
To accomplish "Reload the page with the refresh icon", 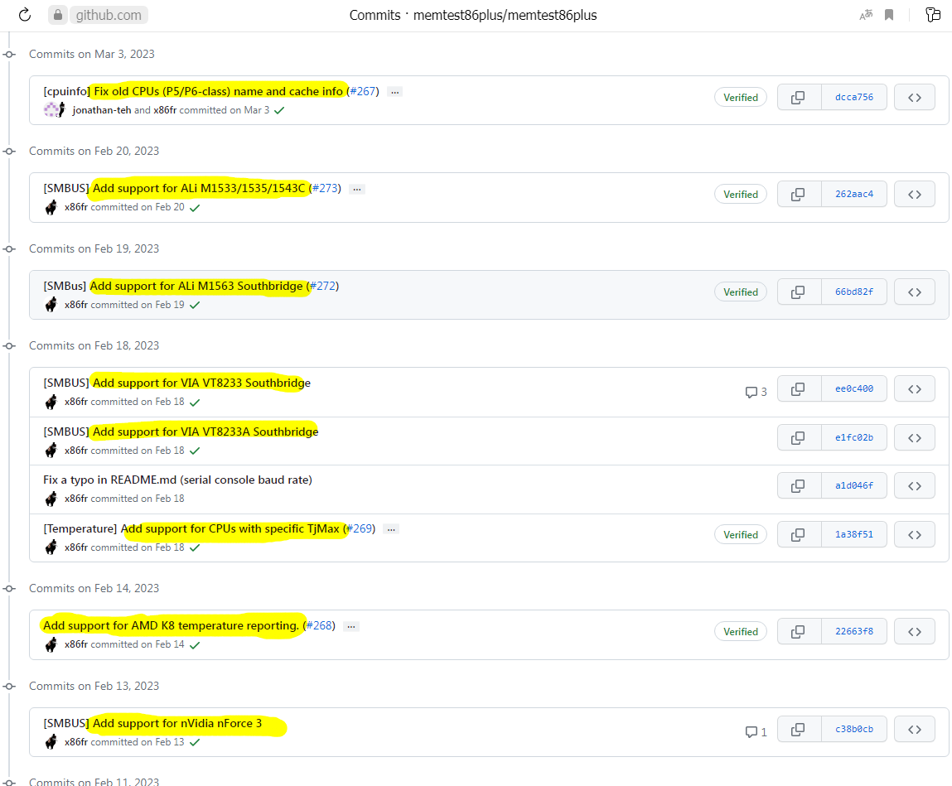I will click(25, 15).
